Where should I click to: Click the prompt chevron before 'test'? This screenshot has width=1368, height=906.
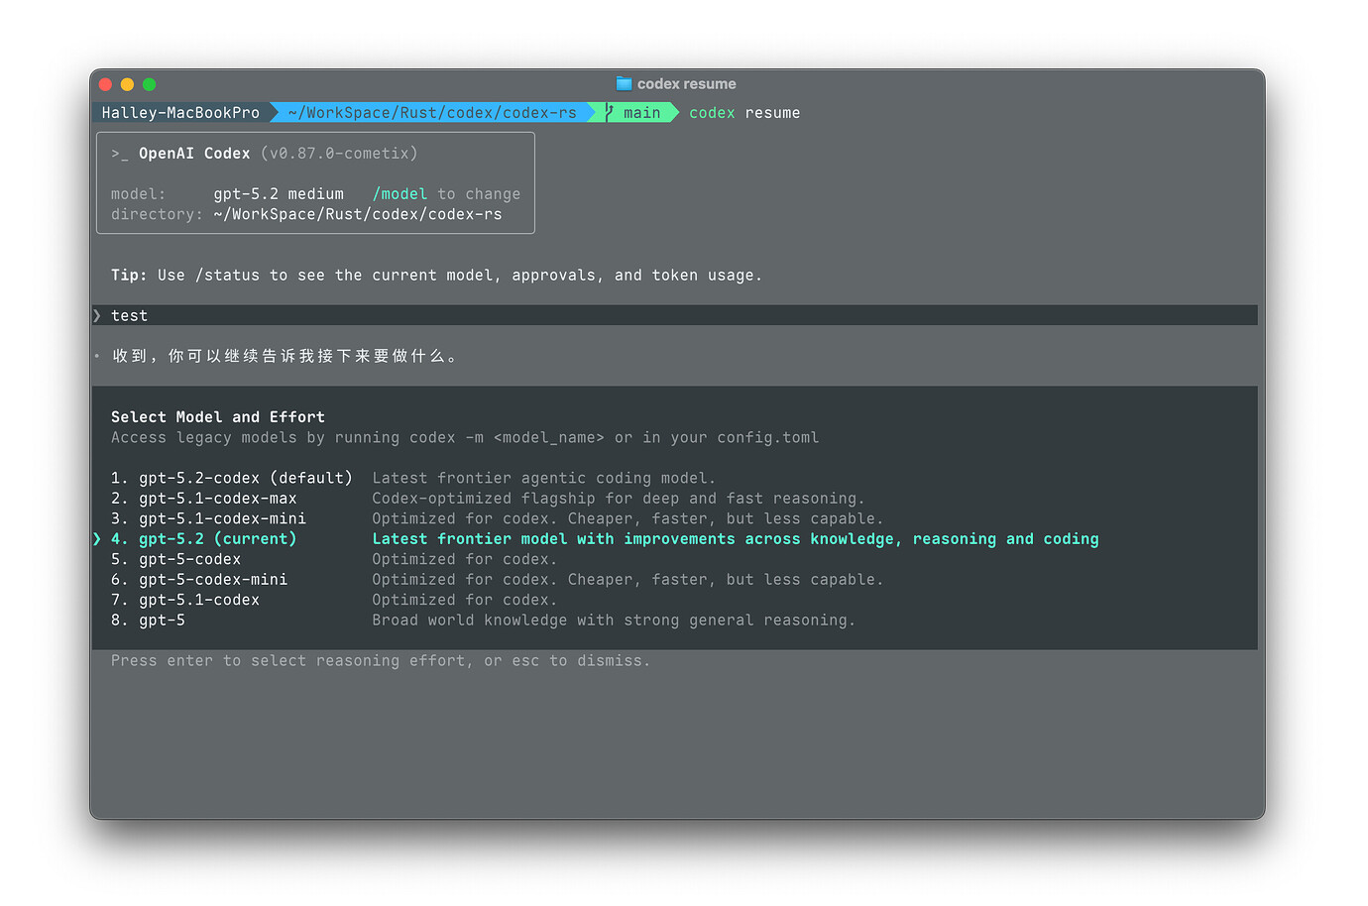(97, 315)
